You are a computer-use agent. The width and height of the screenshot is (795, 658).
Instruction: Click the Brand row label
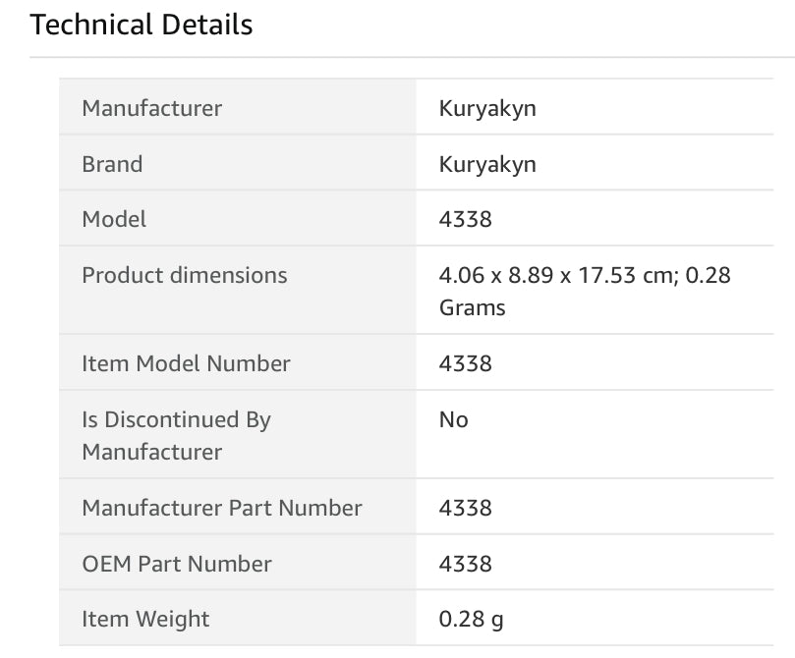click(112, 164)
